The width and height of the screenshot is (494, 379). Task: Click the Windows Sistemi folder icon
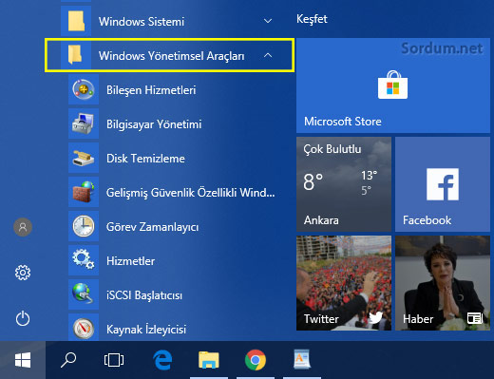[76, 21]
